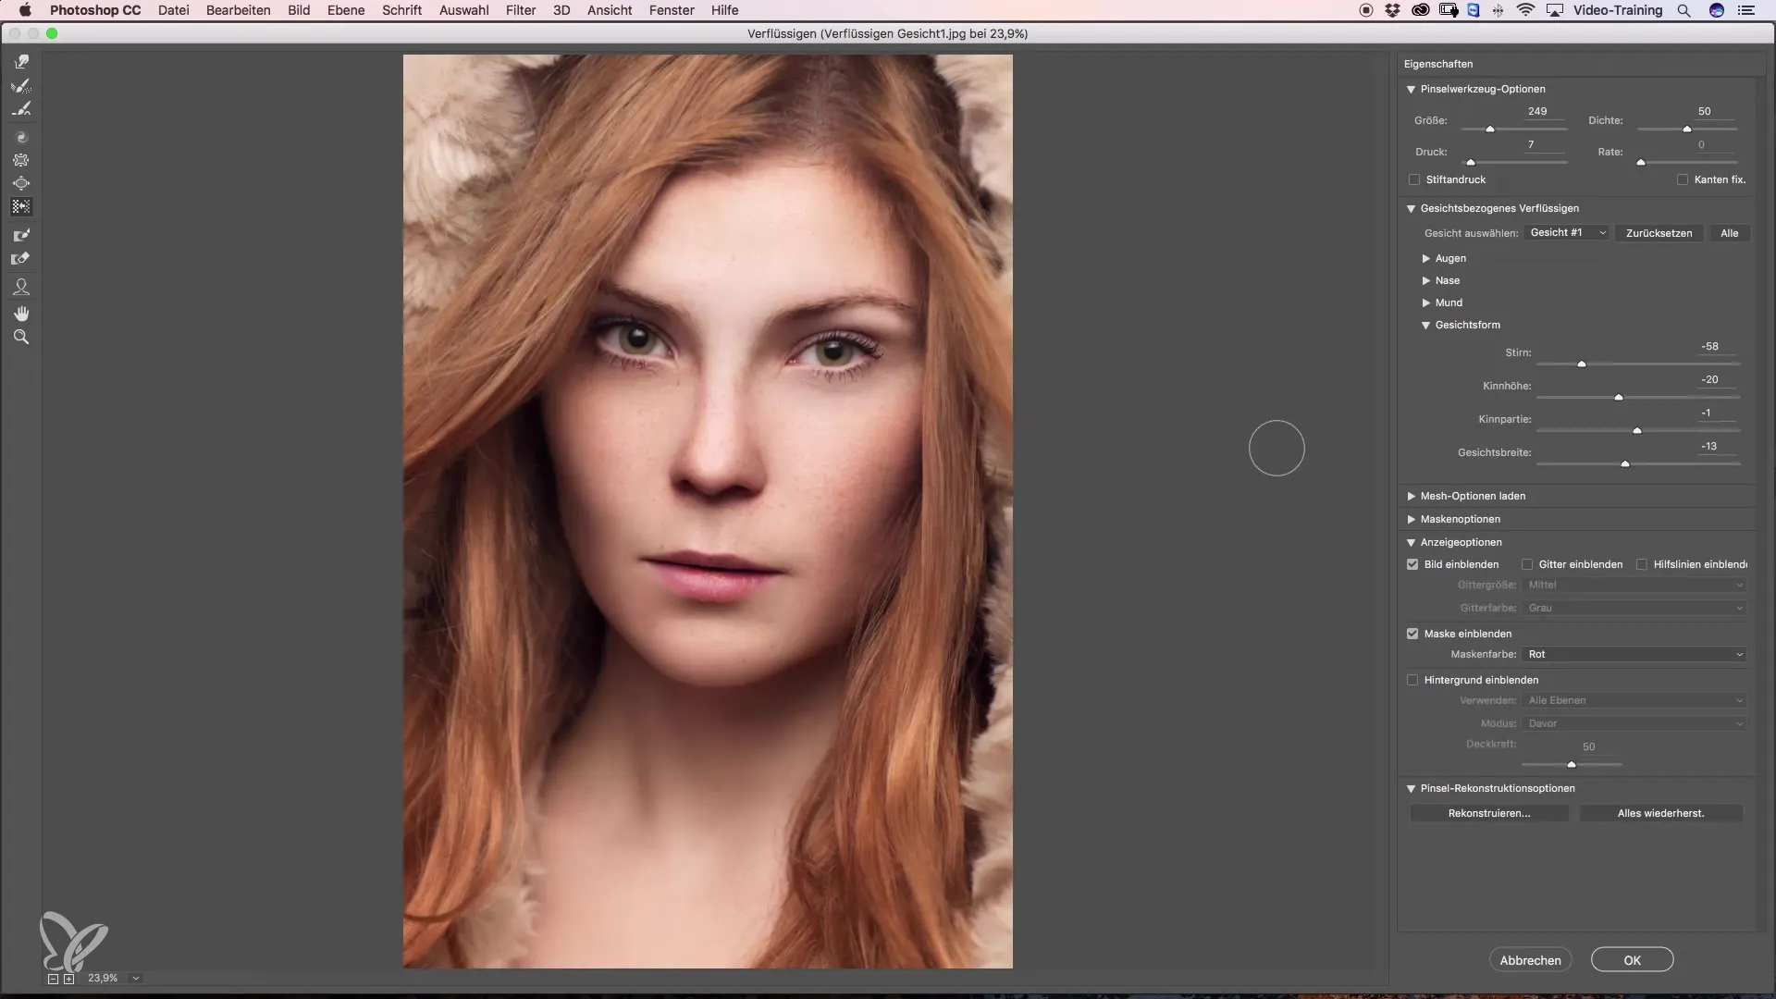1776x999 pixels.
Task: Open the Apple menu
Action: 25,10
